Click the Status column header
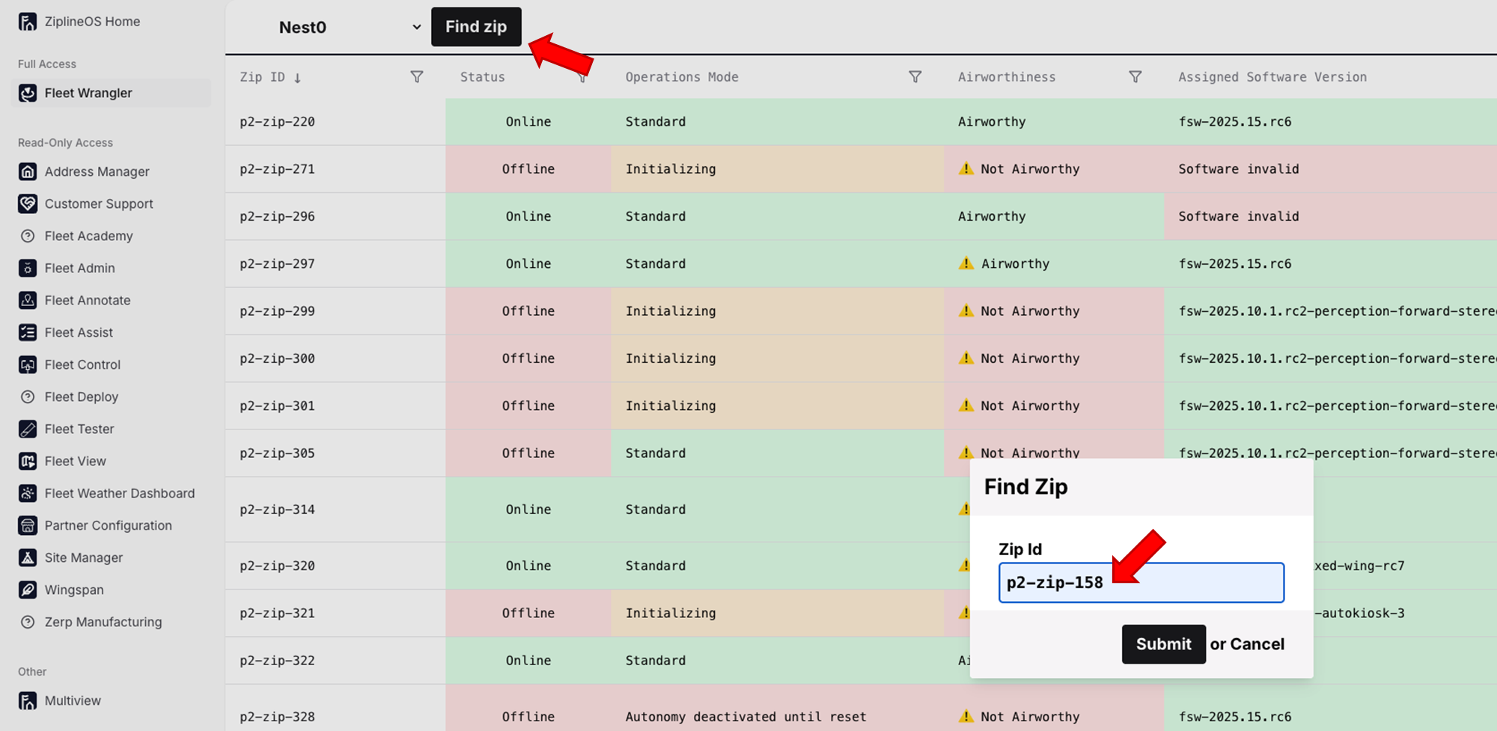This screenshot has height=731, width=1497. 483,77
